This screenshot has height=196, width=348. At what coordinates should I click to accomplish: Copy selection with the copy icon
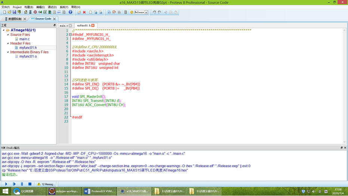(x=171, y=12)
